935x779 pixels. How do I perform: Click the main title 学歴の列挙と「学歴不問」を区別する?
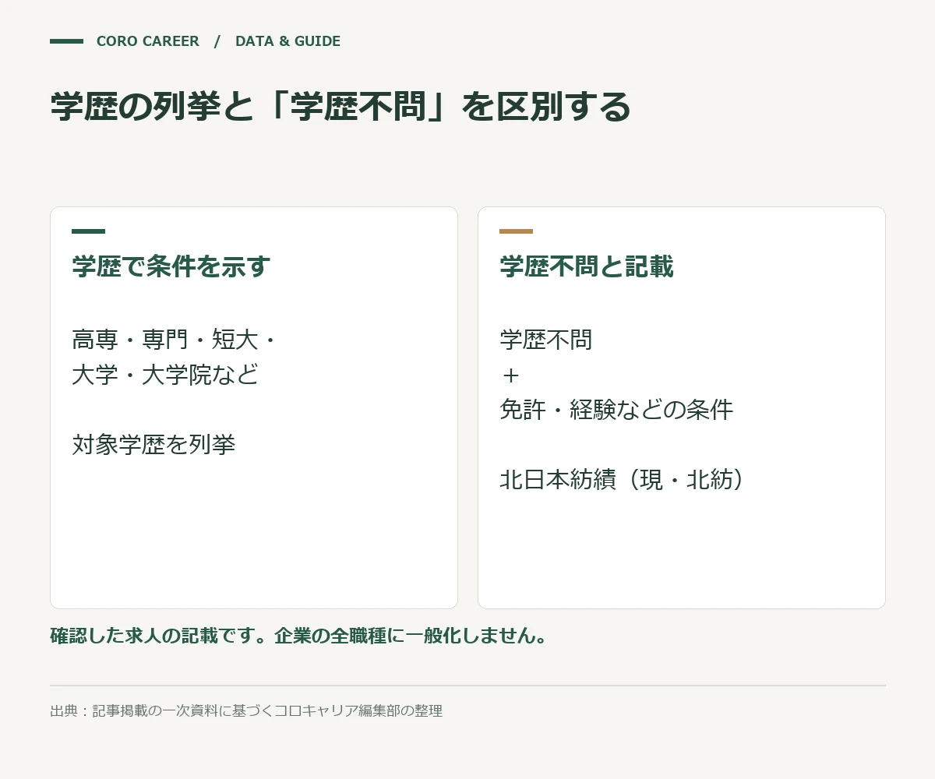(x=340, y=107)
